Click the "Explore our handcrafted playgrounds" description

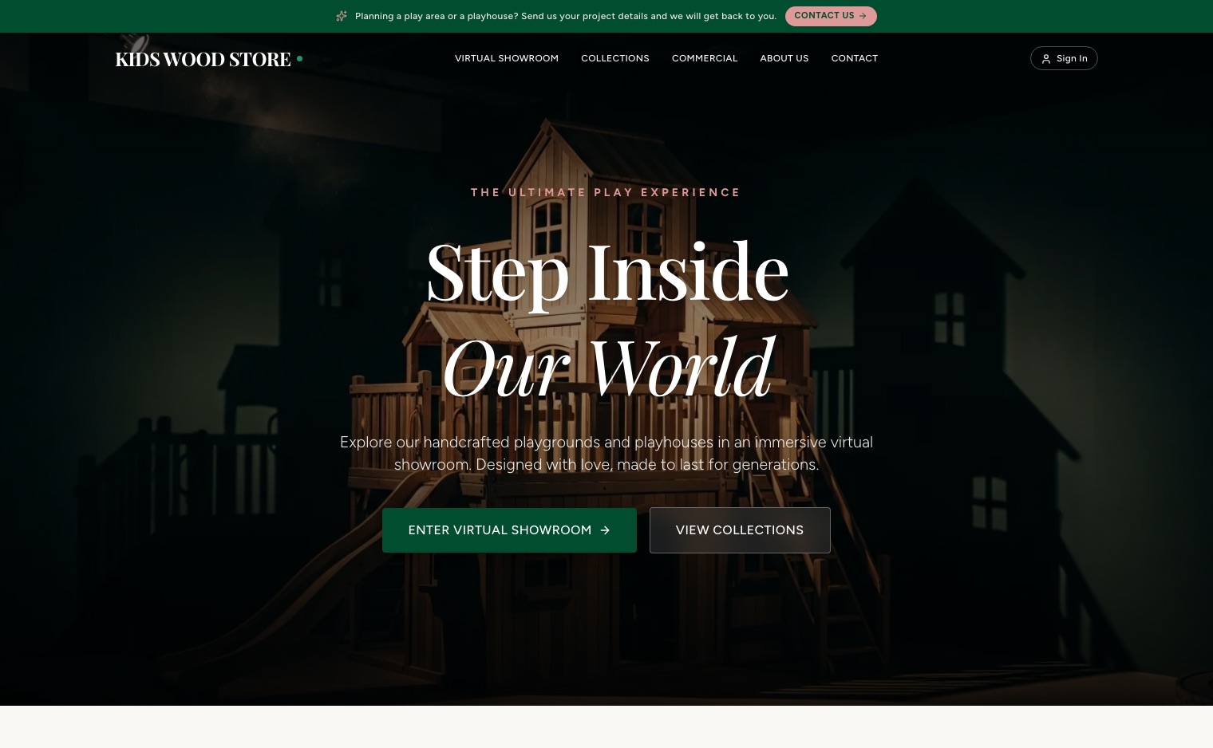(606, 453)
